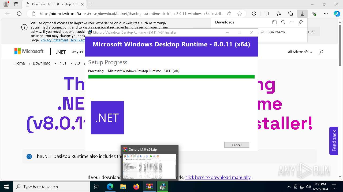Image resolution: width=343 pixels, height=192 pixels.
Task: Open the Edge profile icon
Action: 6,4
